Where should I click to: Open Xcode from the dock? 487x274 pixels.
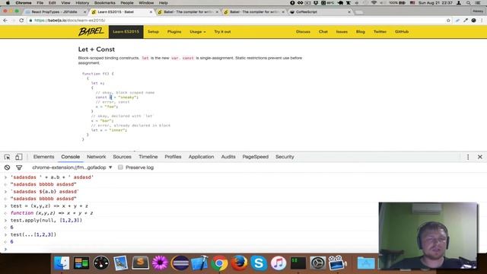click(199, 263)
